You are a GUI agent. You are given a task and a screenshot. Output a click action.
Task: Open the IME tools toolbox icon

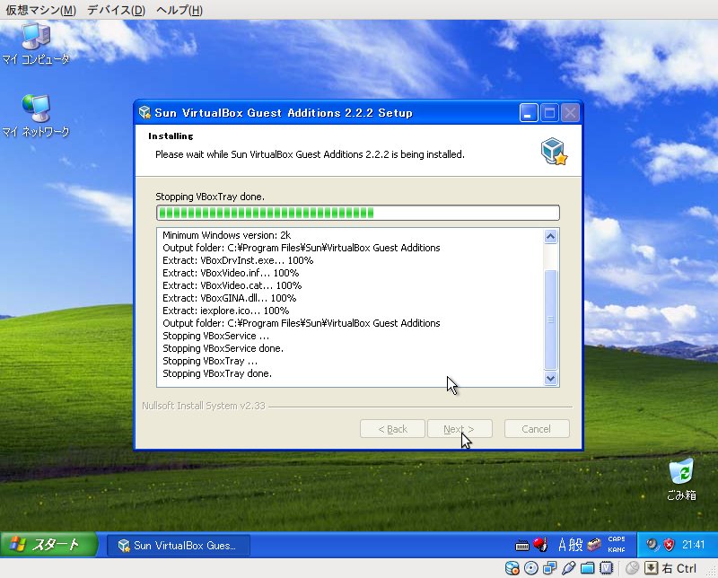(x=594, y=545)
